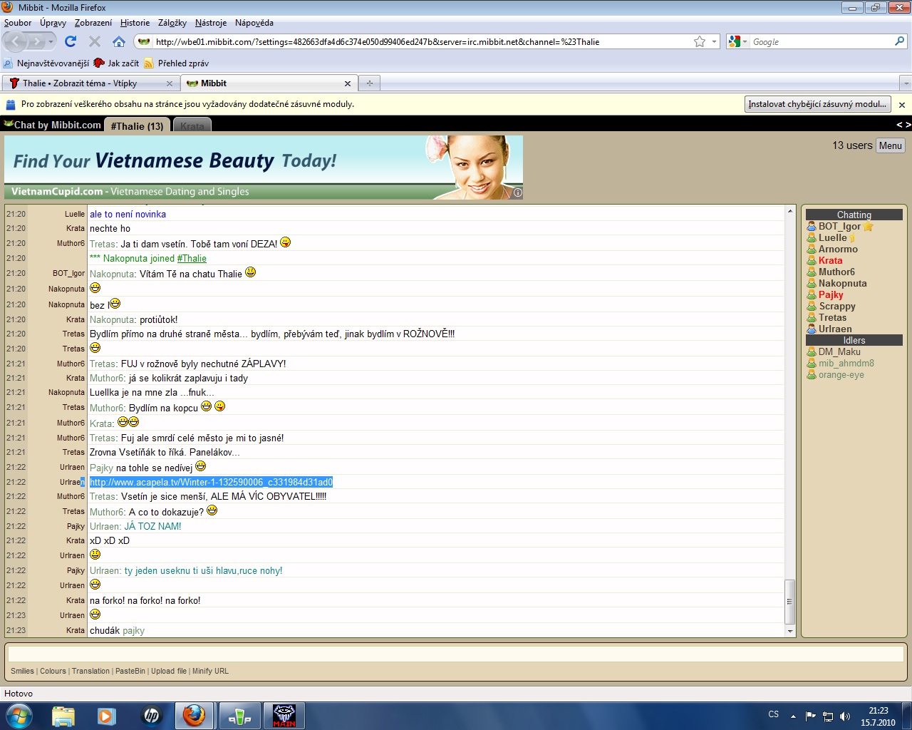The image size is (912, 730).
Task: Open new tab with plus icon
Action: [369, 83]
